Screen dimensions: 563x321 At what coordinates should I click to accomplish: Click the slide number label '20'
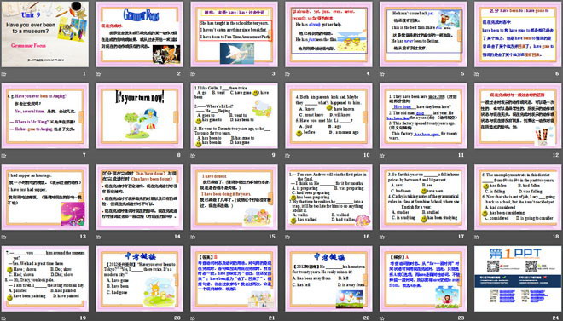click(177, 318)
